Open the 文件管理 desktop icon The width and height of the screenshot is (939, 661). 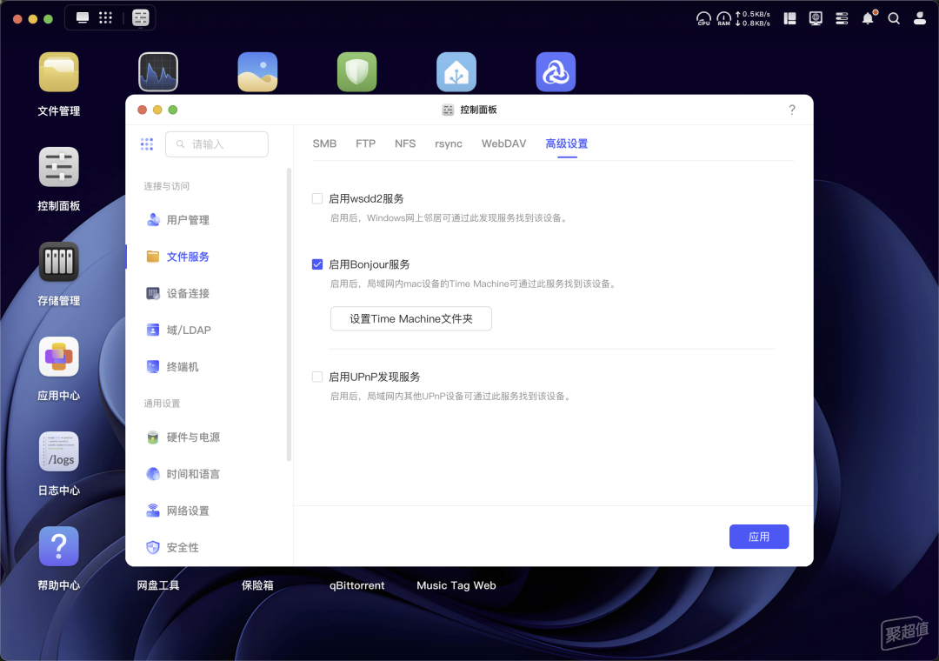tap(59, 72)
